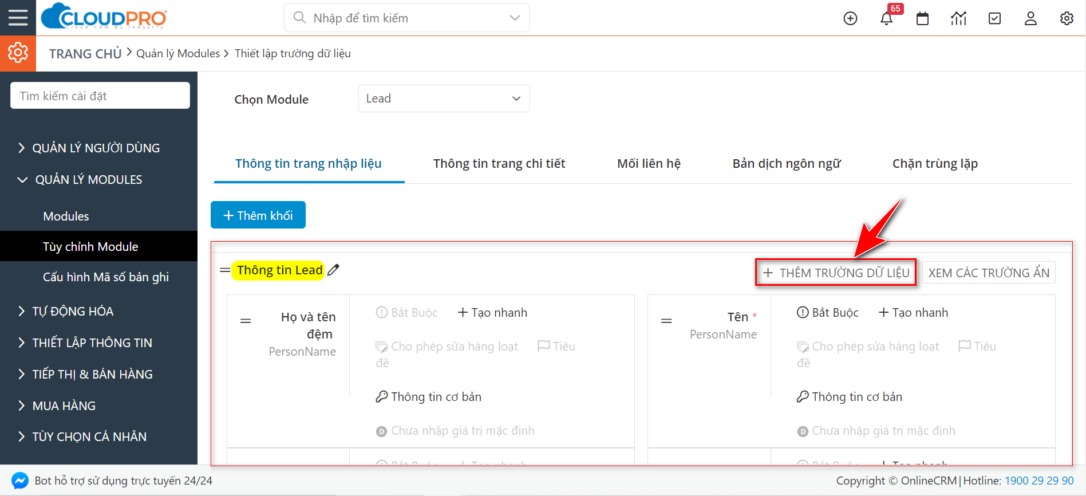The height and width of the screenshot is (496, 1086).
Task: Call hotline link 1900 29 29 90
Action: point(1039,481)
